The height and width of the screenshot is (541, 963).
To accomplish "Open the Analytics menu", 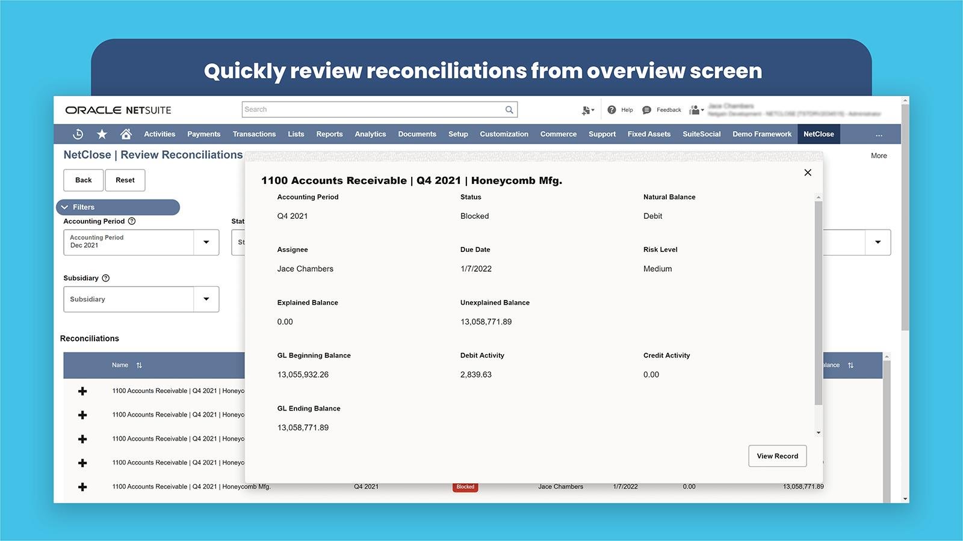I will (x=370, y=134).
